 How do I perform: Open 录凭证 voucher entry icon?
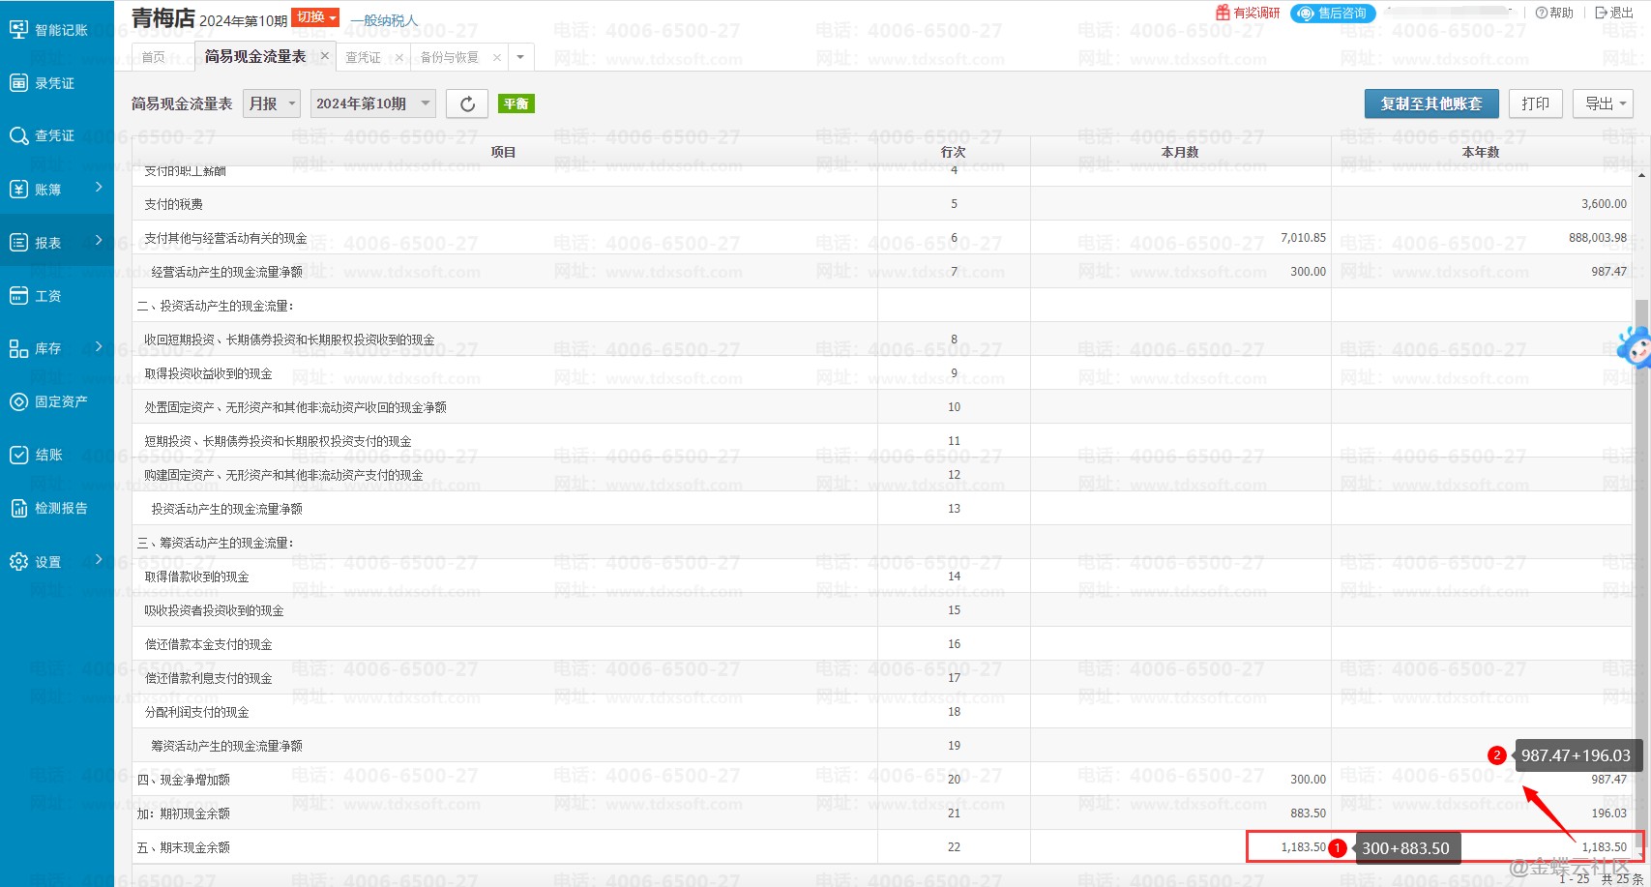click(18, 83)
